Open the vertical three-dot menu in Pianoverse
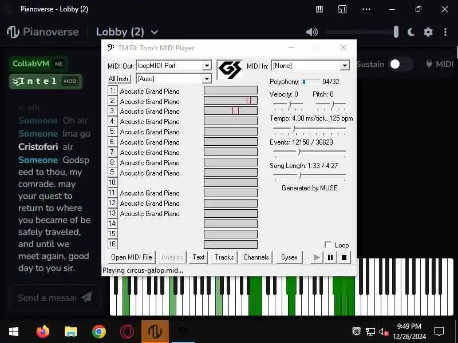The height and width of the screenshot is (343, 458). 445,32
